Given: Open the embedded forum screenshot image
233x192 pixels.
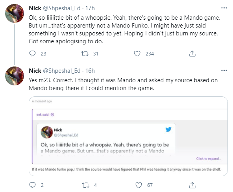Looking at the screenshot, I should tap(128, 136).
